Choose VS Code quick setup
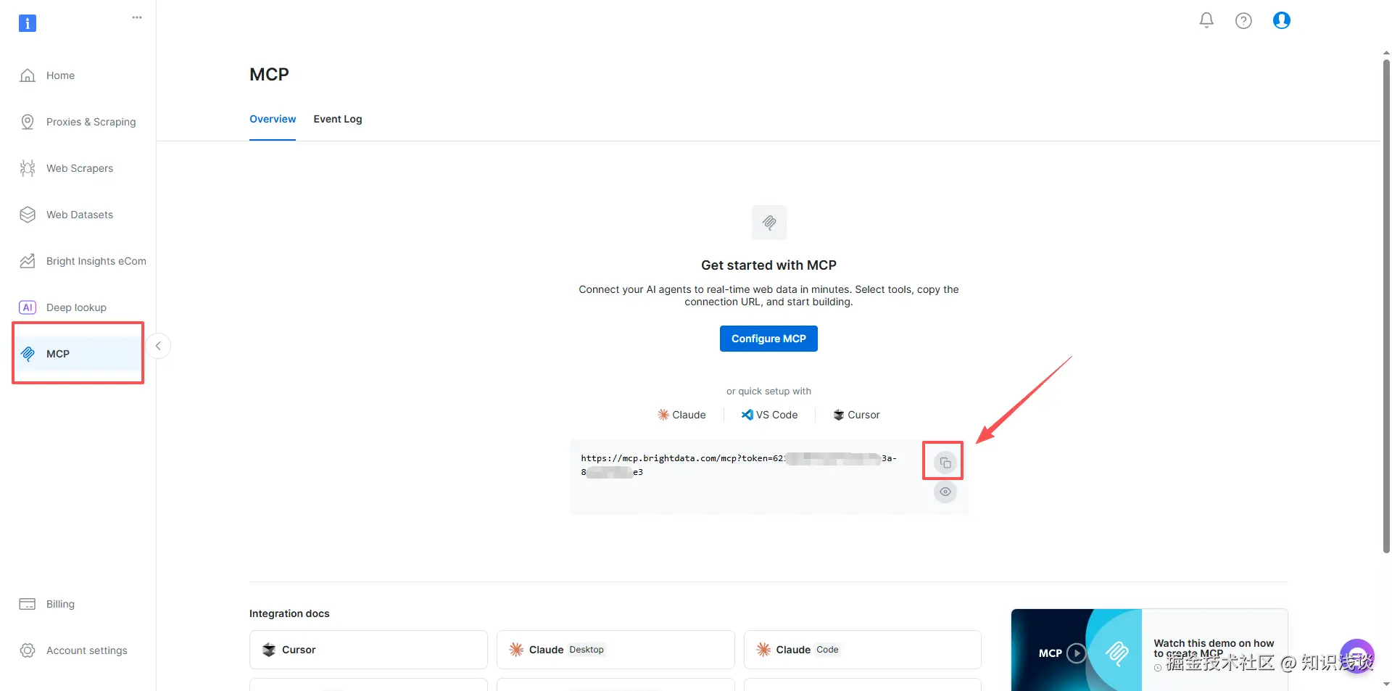Image resolution: width=1392 pixels, height=691 pixels. click(769, 415)
